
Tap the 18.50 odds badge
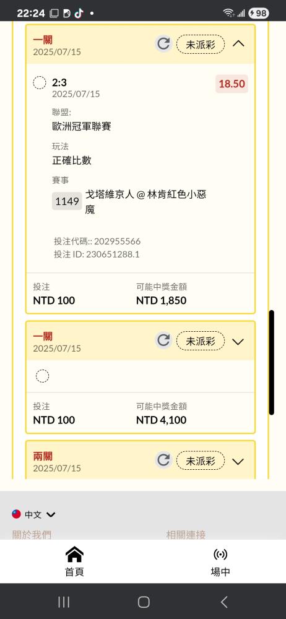point(232,84)
